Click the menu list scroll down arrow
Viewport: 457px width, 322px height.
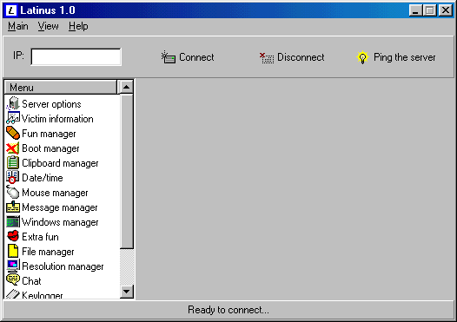[x=127, y=292]
